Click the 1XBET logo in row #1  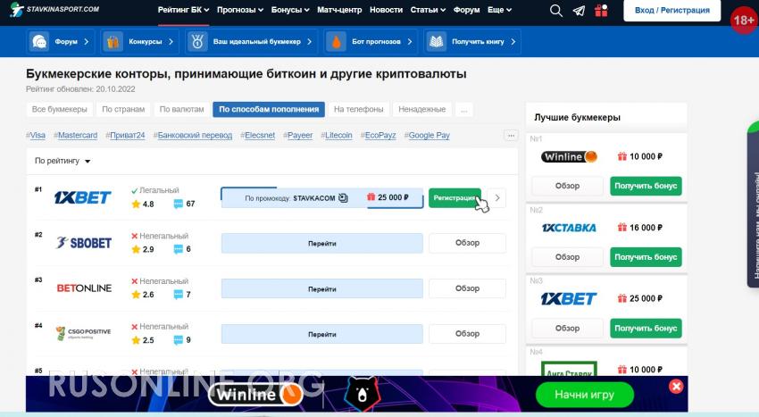click(83, 197)
